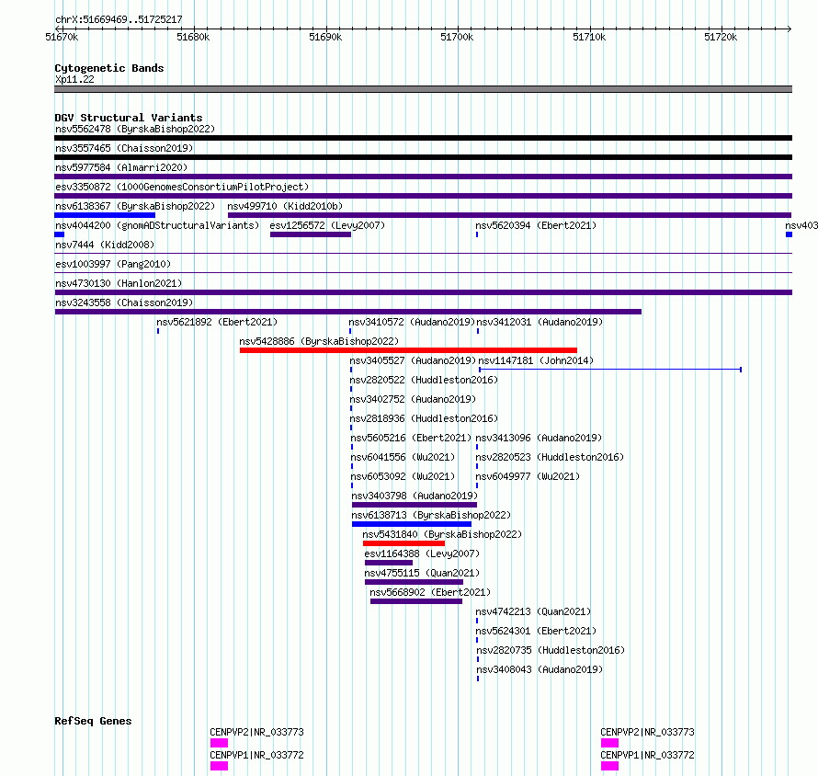Viewport: 818px width, 776px height.
Task: Open nsv6041556 (Wu2021) variant
Action: point(403,457)
